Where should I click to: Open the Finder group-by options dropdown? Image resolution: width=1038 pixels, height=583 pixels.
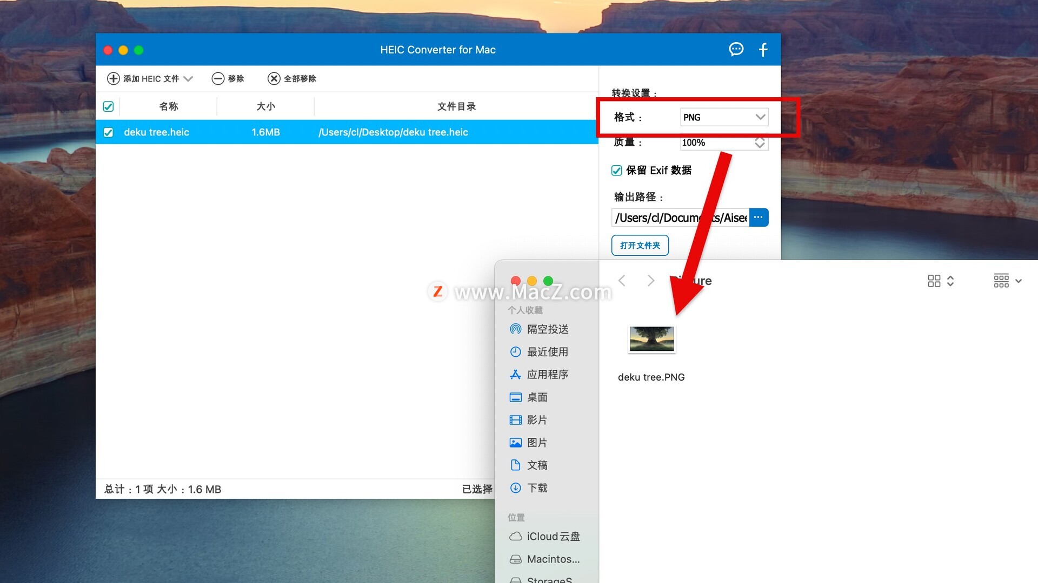[x=1008, y=281]
